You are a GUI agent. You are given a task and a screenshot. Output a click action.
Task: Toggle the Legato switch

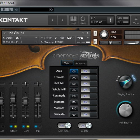[85, 125]
